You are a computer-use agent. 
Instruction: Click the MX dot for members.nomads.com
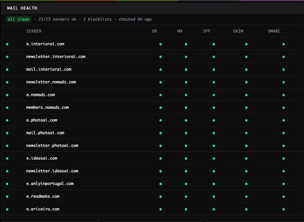coord(186,108)
